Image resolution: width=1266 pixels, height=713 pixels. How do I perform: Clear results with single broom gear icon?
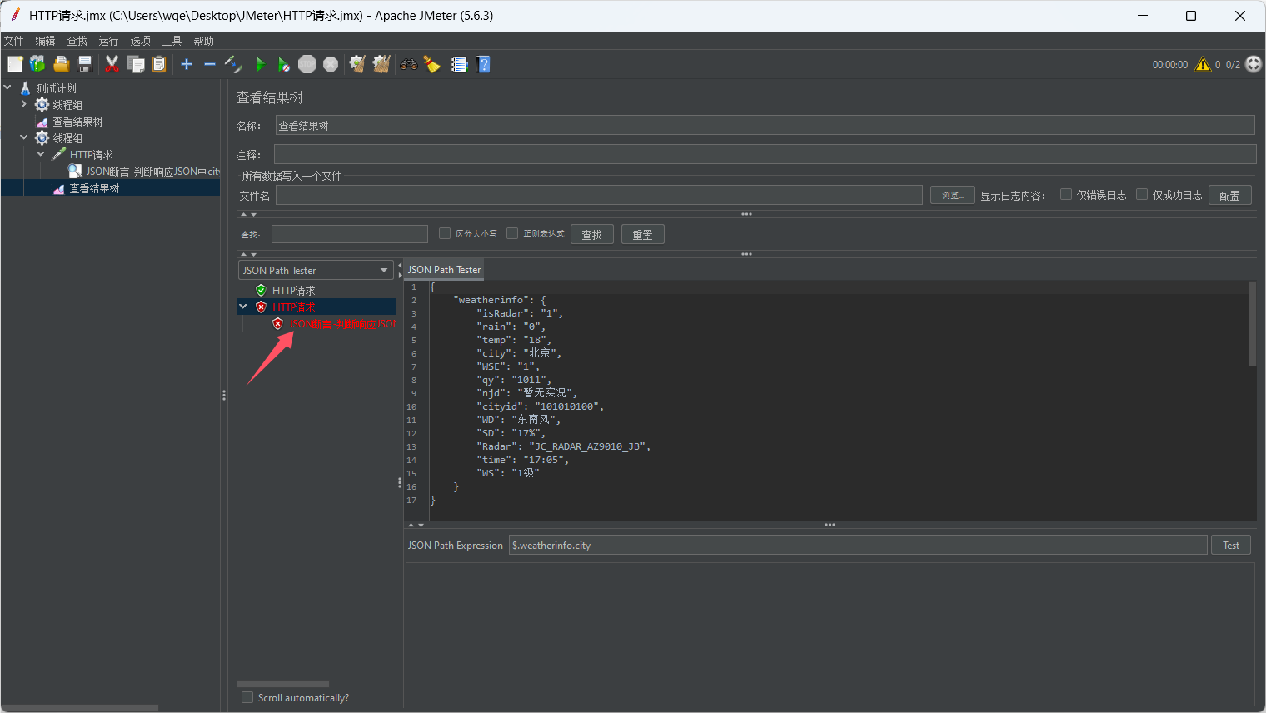[x=357, y=64]
